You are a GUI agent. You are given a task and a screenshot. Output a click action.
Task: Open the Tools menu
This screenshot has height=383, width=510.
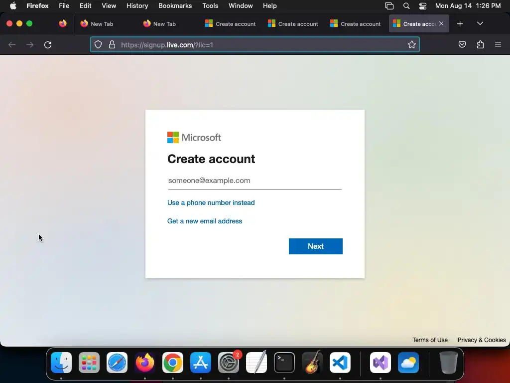pos(210,6)
